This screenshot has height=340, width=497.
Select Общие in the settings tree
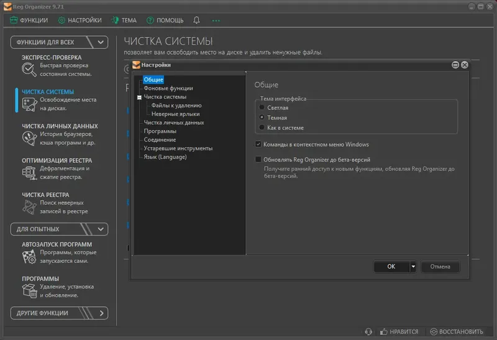(153, 80)
